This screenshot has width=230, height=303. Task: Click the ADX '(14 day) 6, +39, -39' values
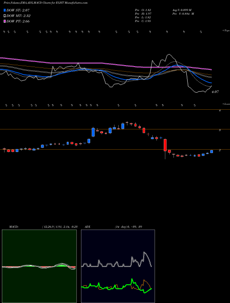click(128, 227)
